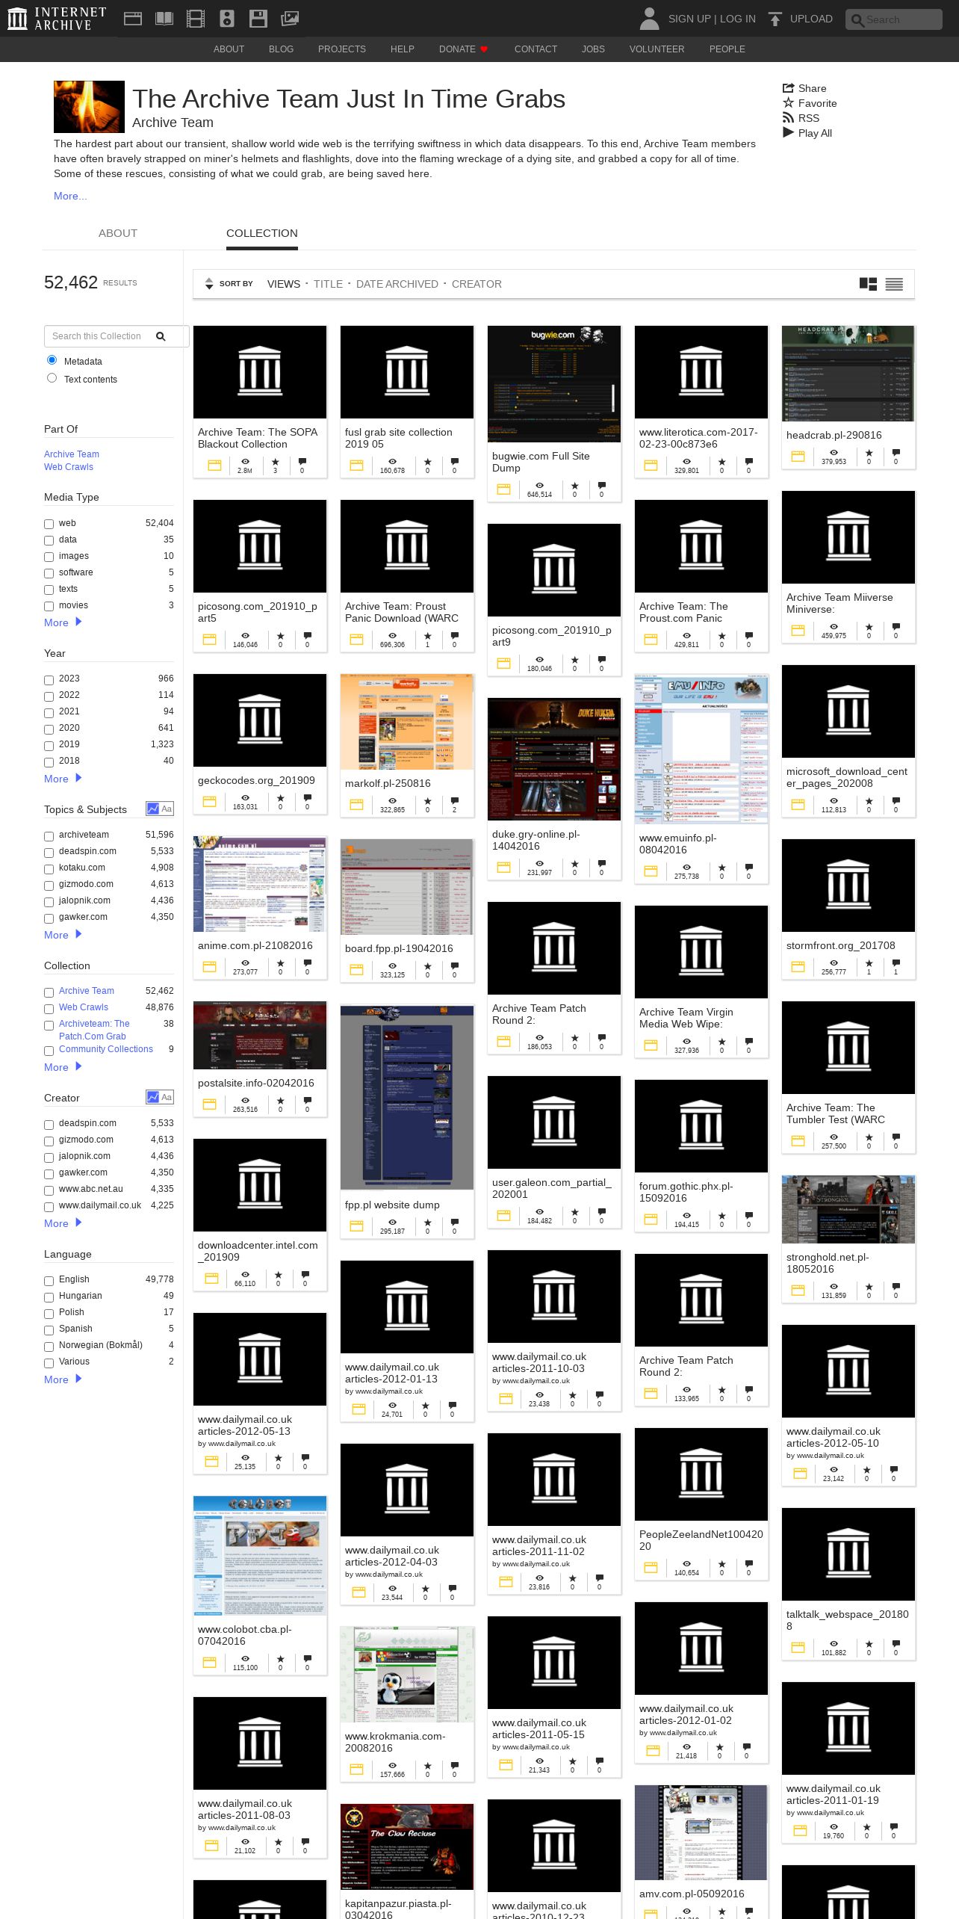The width and height of the screenshot is (959, 1919).
Task: Select the Metadata radio button
Action: point(52,360)
